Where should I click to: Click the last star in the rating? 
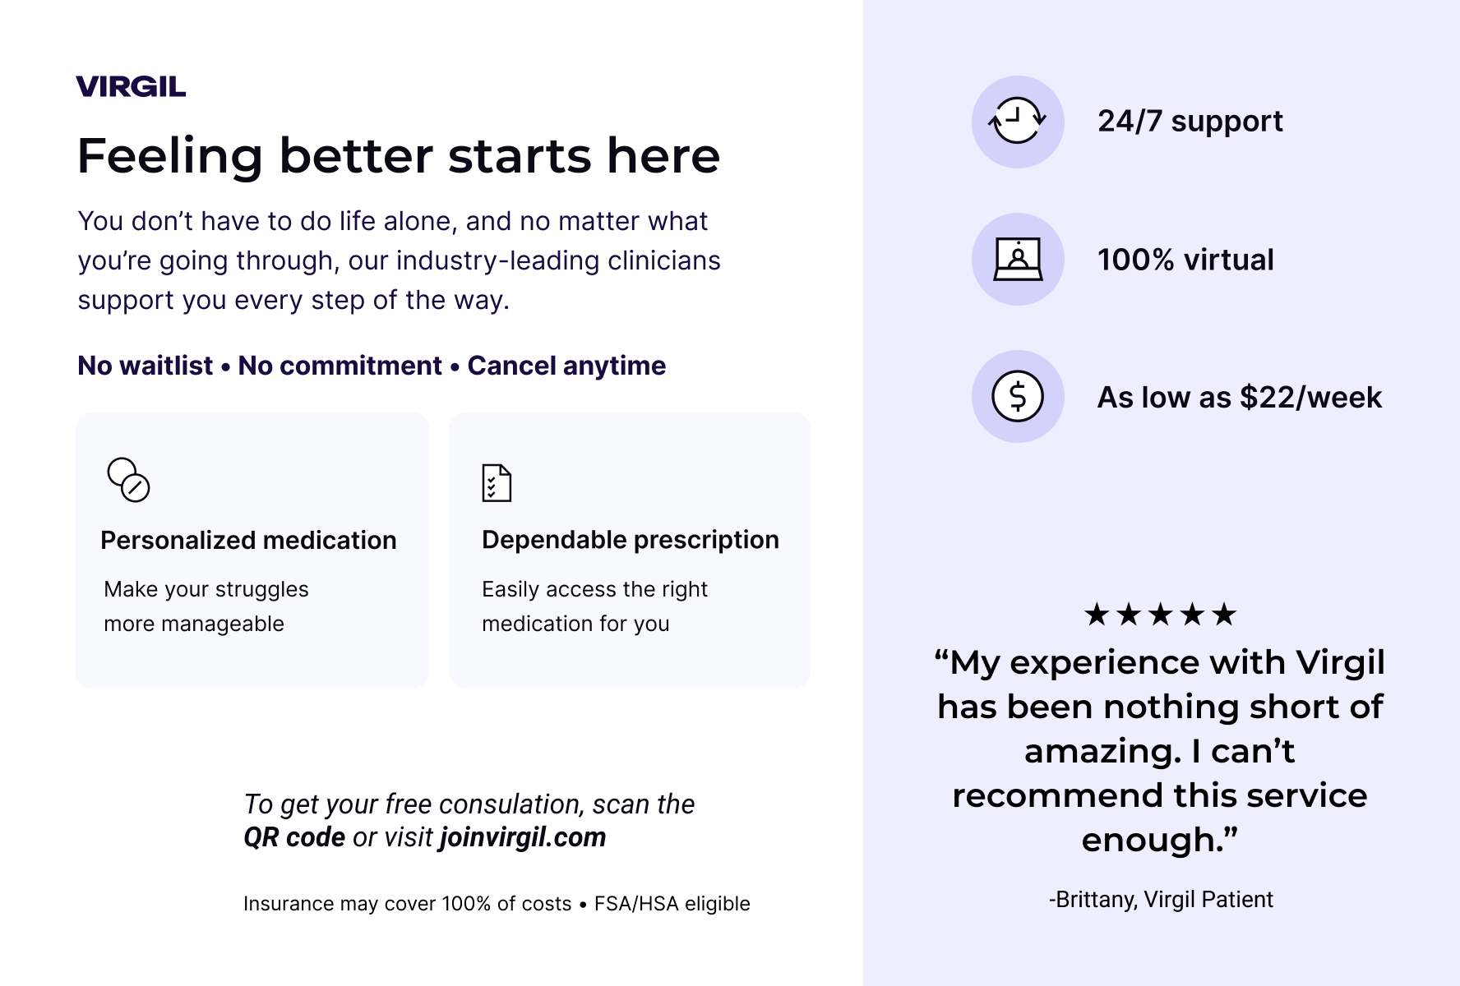point(1223,614)
